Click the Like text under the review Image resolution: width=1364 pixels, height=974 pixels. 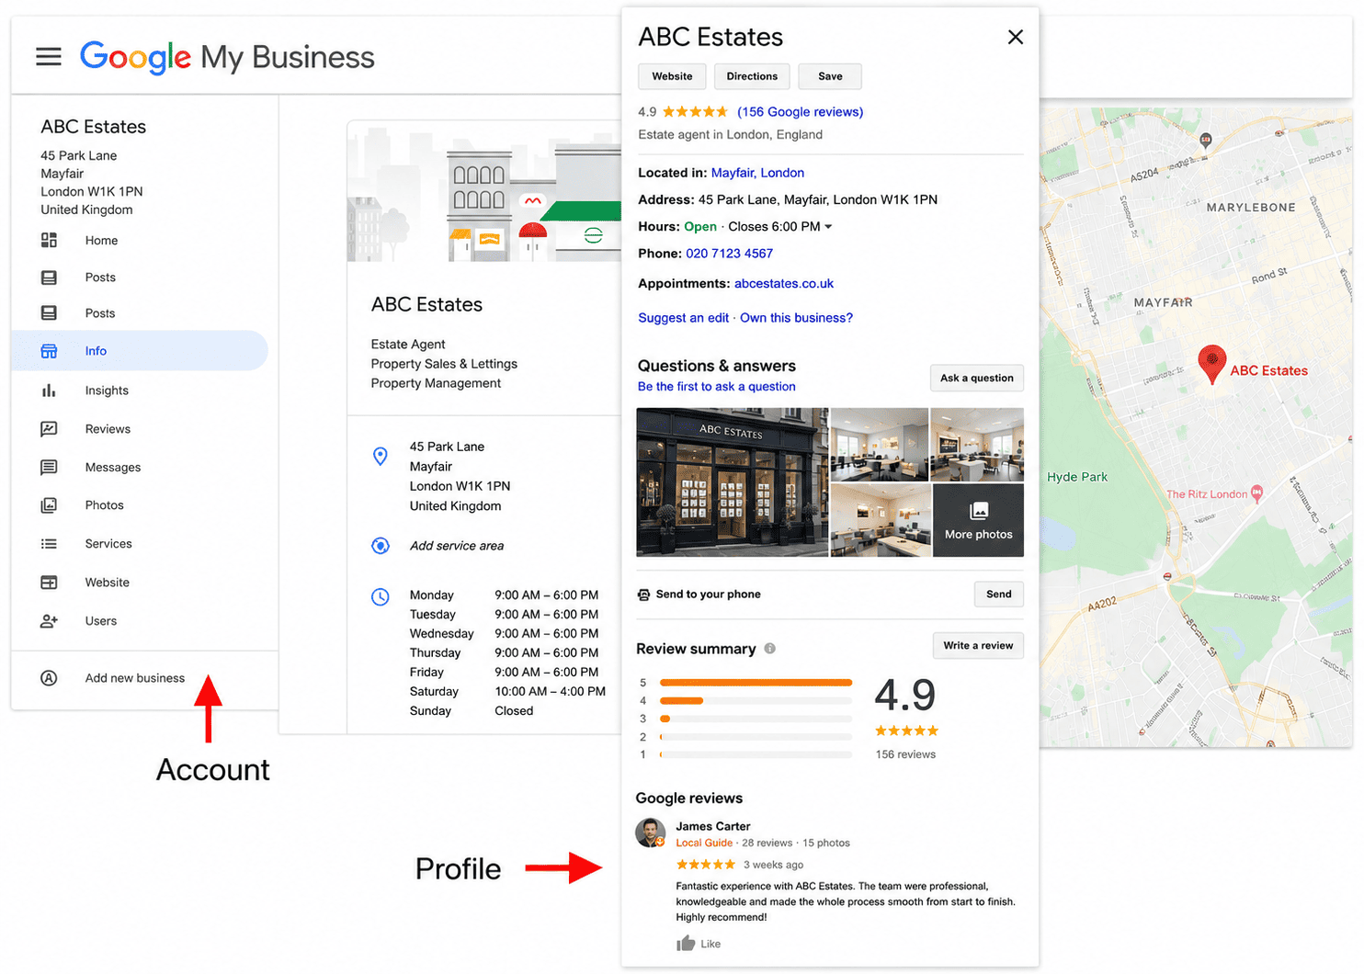[x=710, y=945]
